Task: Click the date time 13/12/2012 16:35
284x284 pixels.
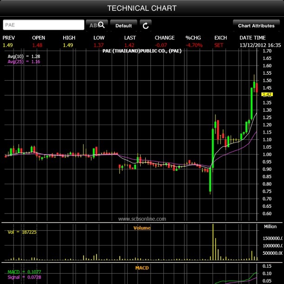Action: (260, 45)
